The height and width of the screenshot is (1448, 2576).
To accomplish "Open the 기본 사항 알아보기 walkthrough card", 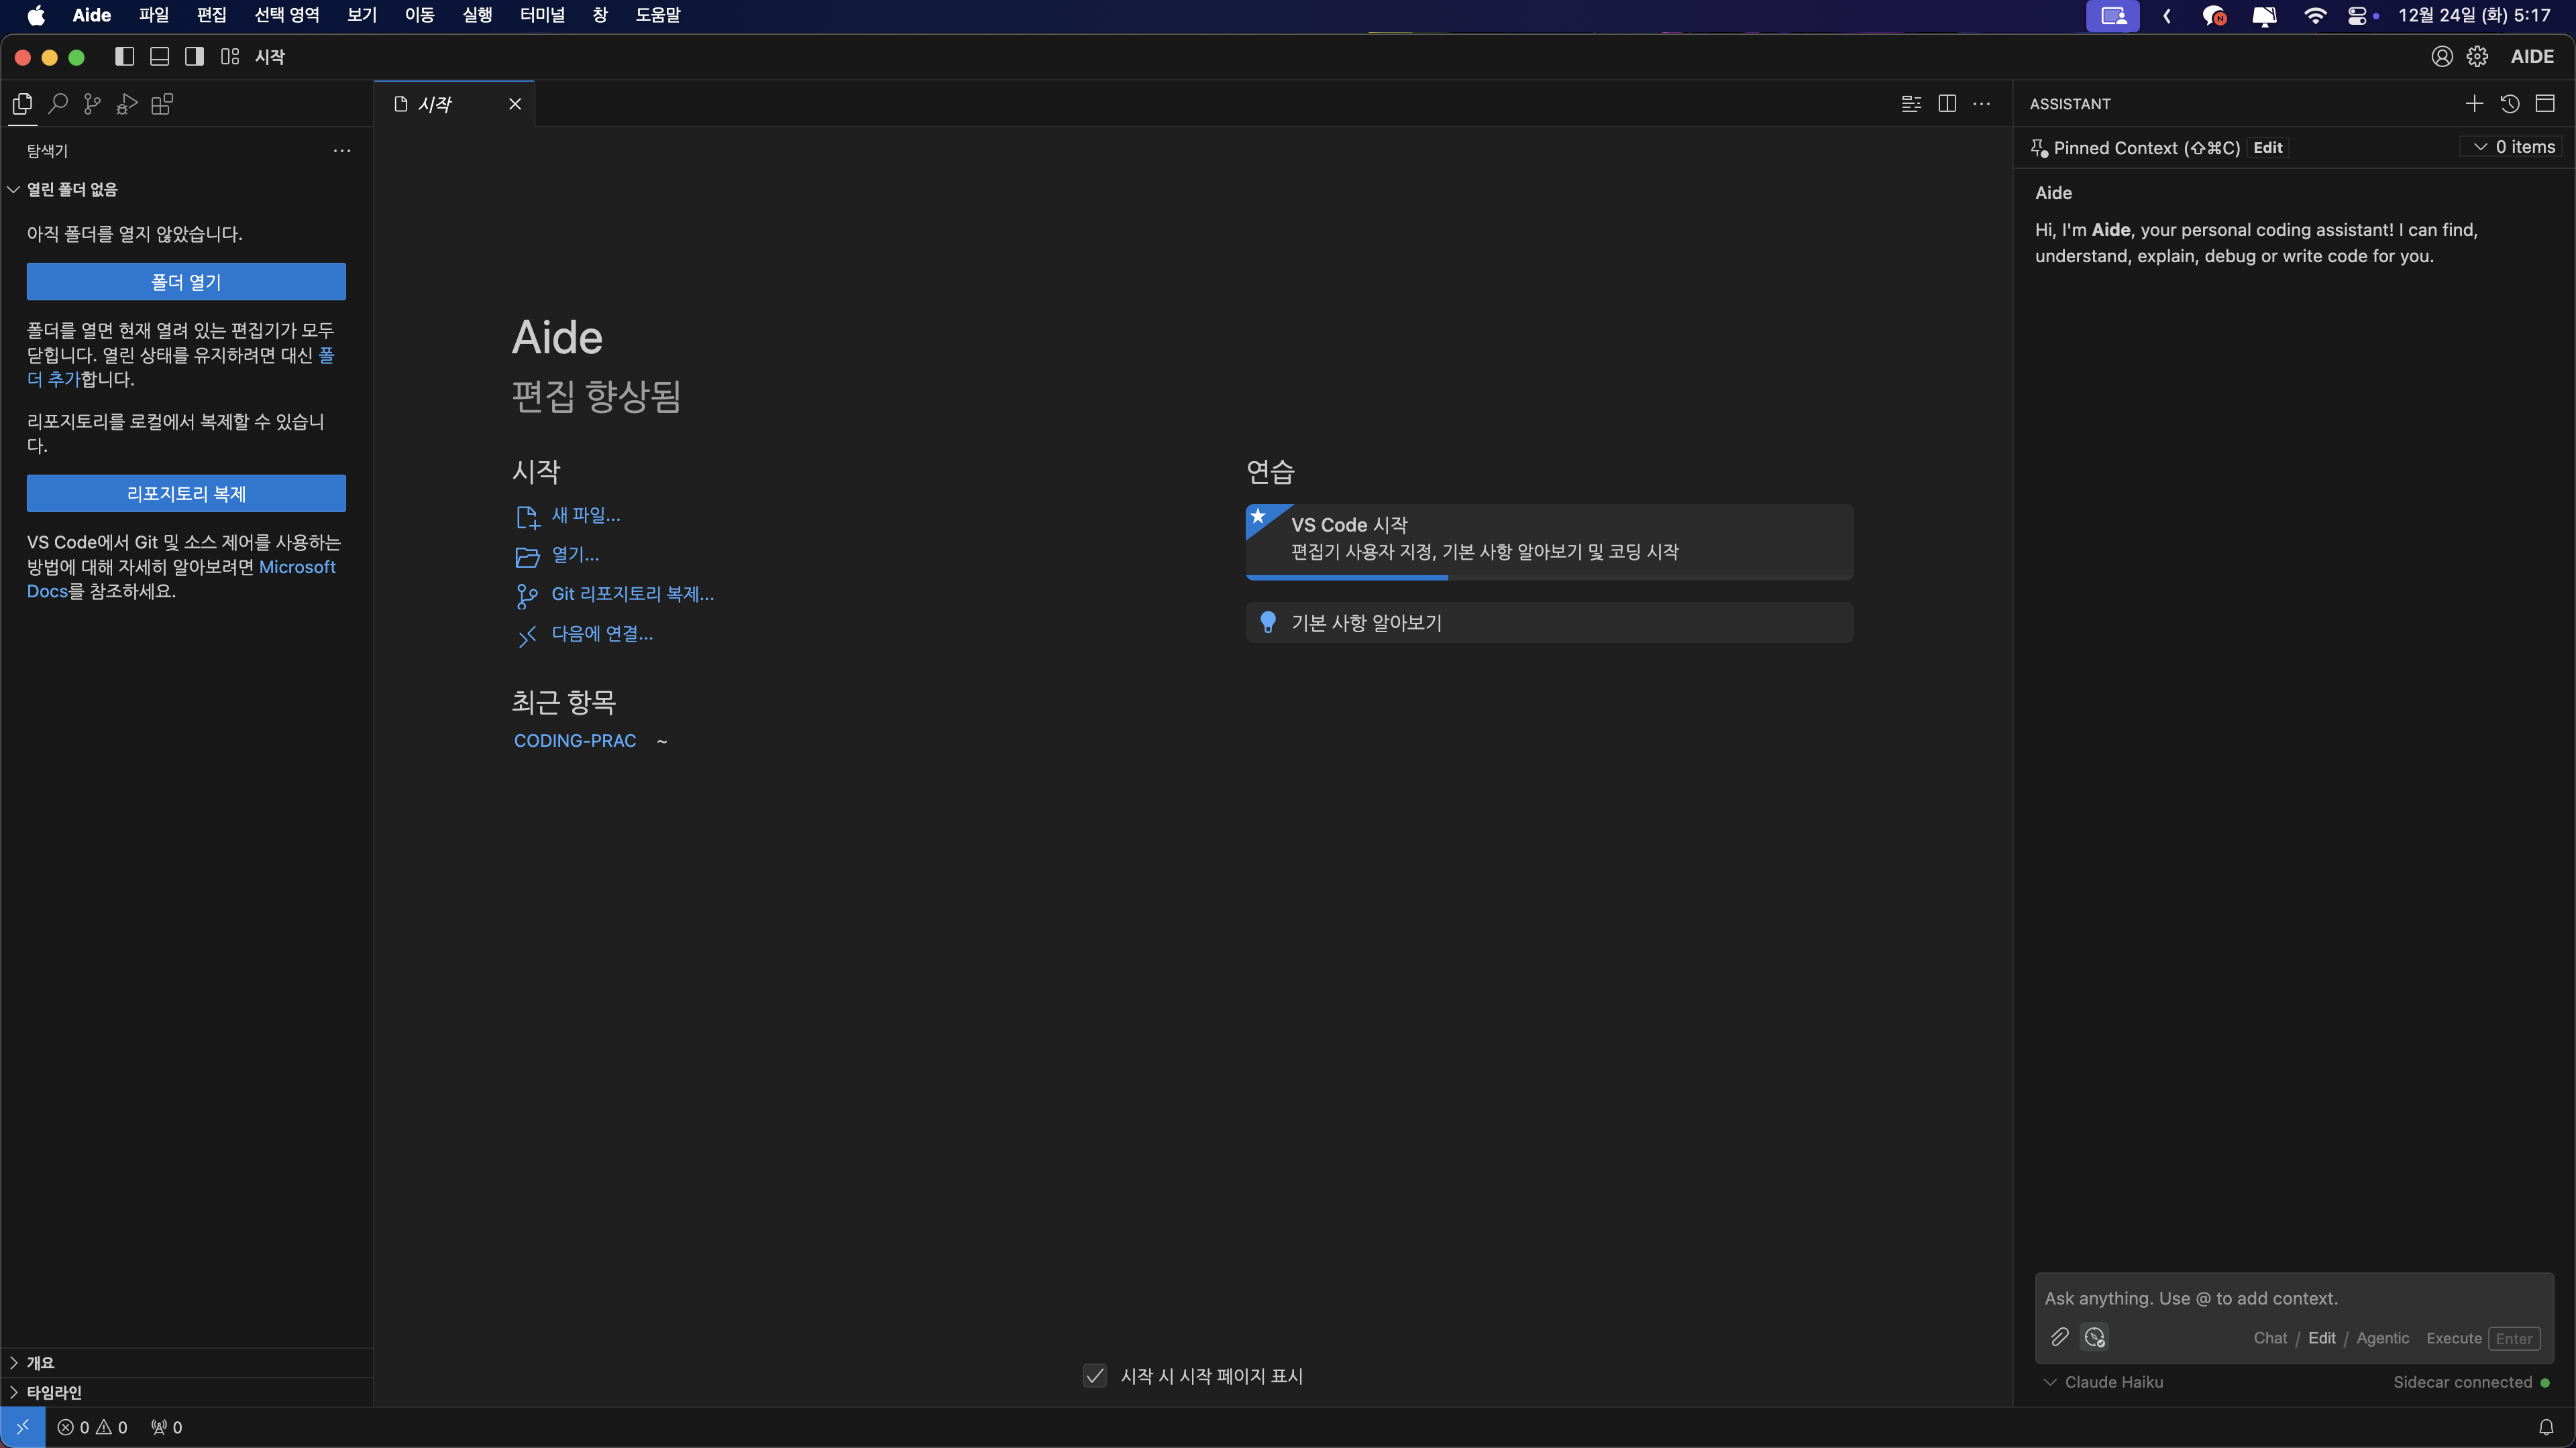I will pyautogui.click(x=1549, y=623).
